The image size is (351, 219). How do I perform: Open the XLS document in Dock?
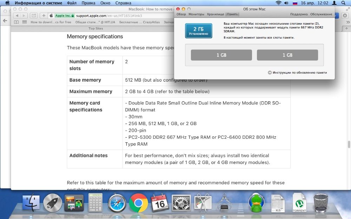pyautogui.click(x=278, y=203)
